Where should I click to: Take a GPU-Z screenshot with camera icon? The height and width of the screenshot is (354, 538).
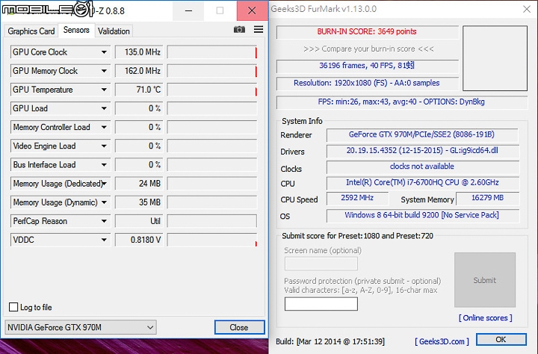(x=239, y=30)
